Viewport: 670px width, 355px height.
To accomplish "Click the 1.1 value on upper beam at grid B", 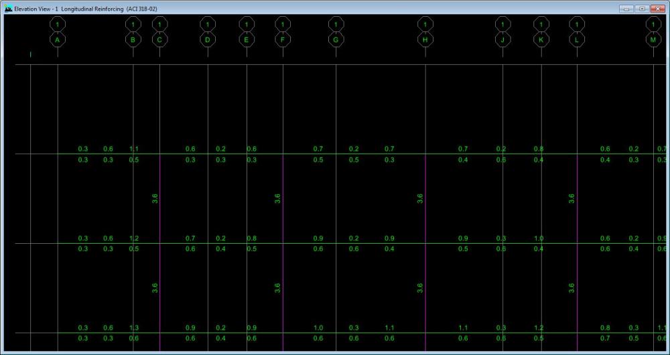I will point(134,149).
